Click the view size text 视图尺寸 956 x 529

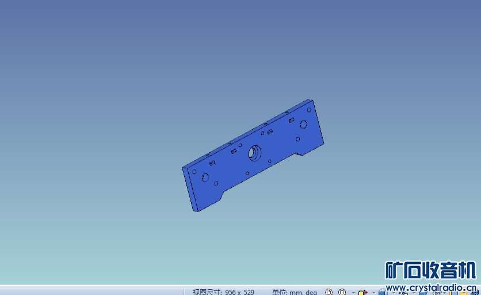223,292
